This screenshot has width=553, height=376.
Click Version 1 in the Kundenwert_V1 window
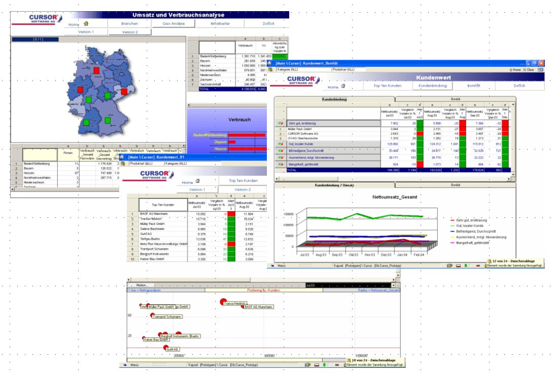tap(197, 190)
